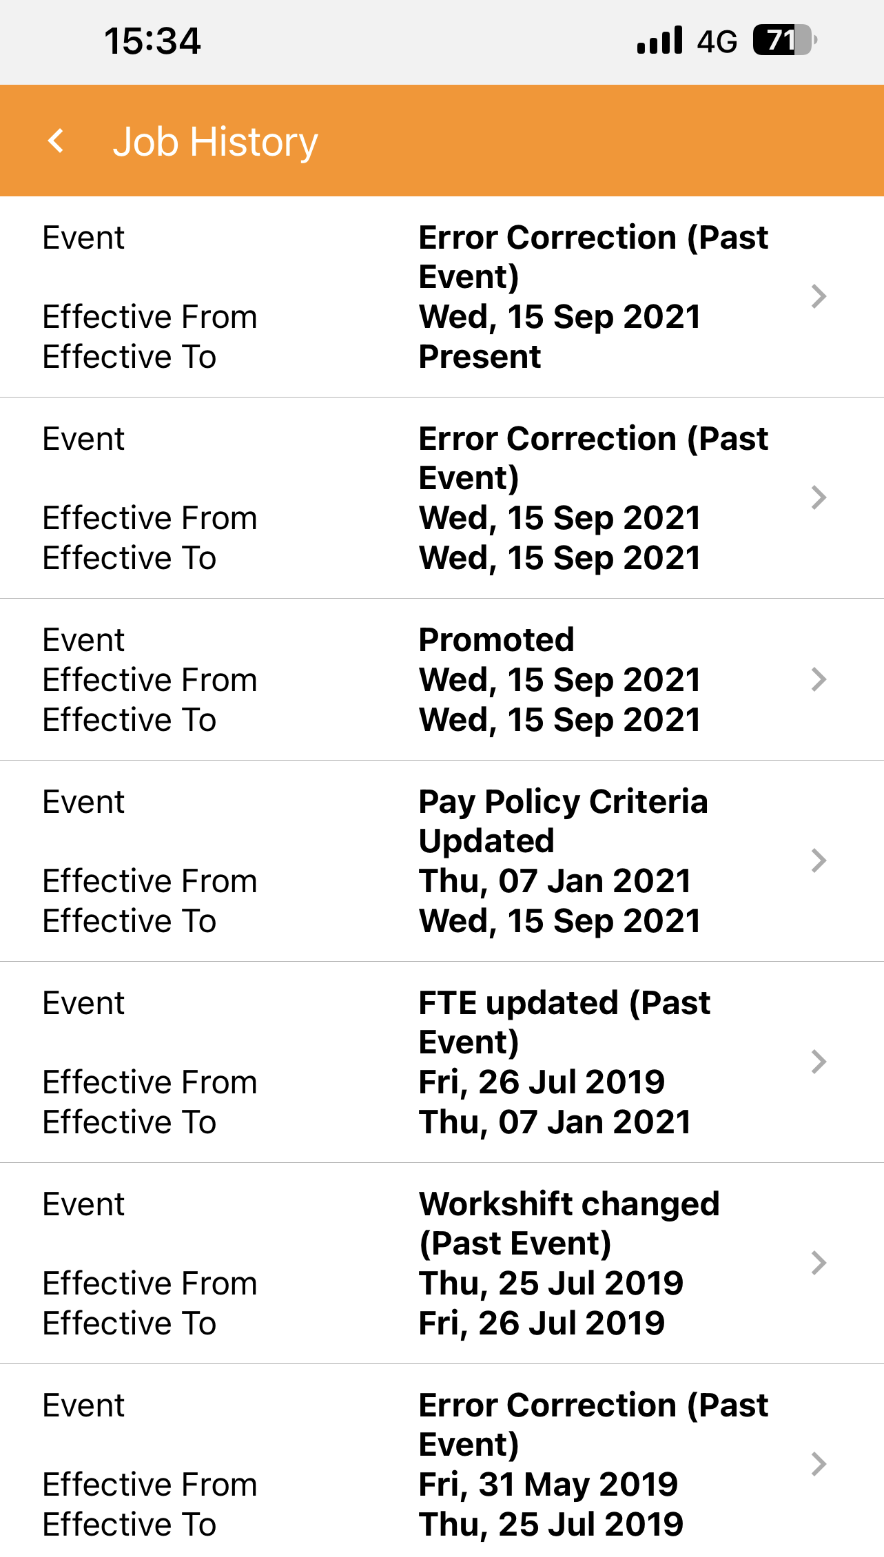Tap the Present effective-to value

point(480,357)
